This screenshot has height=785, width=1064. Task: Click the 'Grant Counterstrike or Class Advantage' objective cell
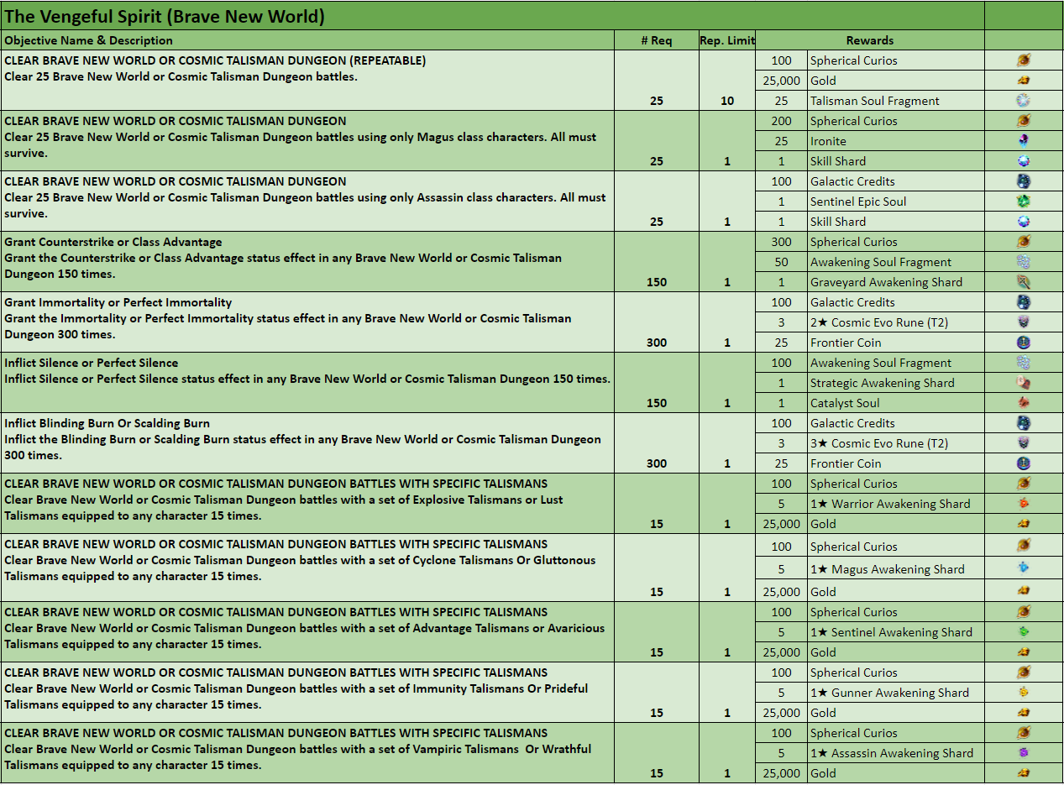click(307, 262)
